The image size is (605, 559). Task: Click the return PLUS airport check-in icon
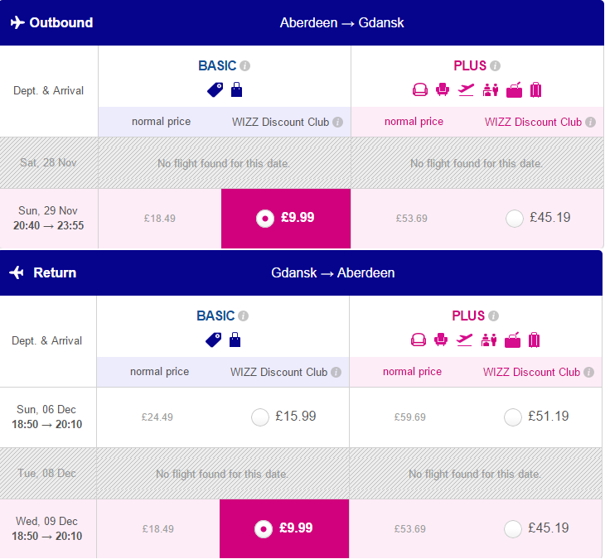tap(489, 340)
